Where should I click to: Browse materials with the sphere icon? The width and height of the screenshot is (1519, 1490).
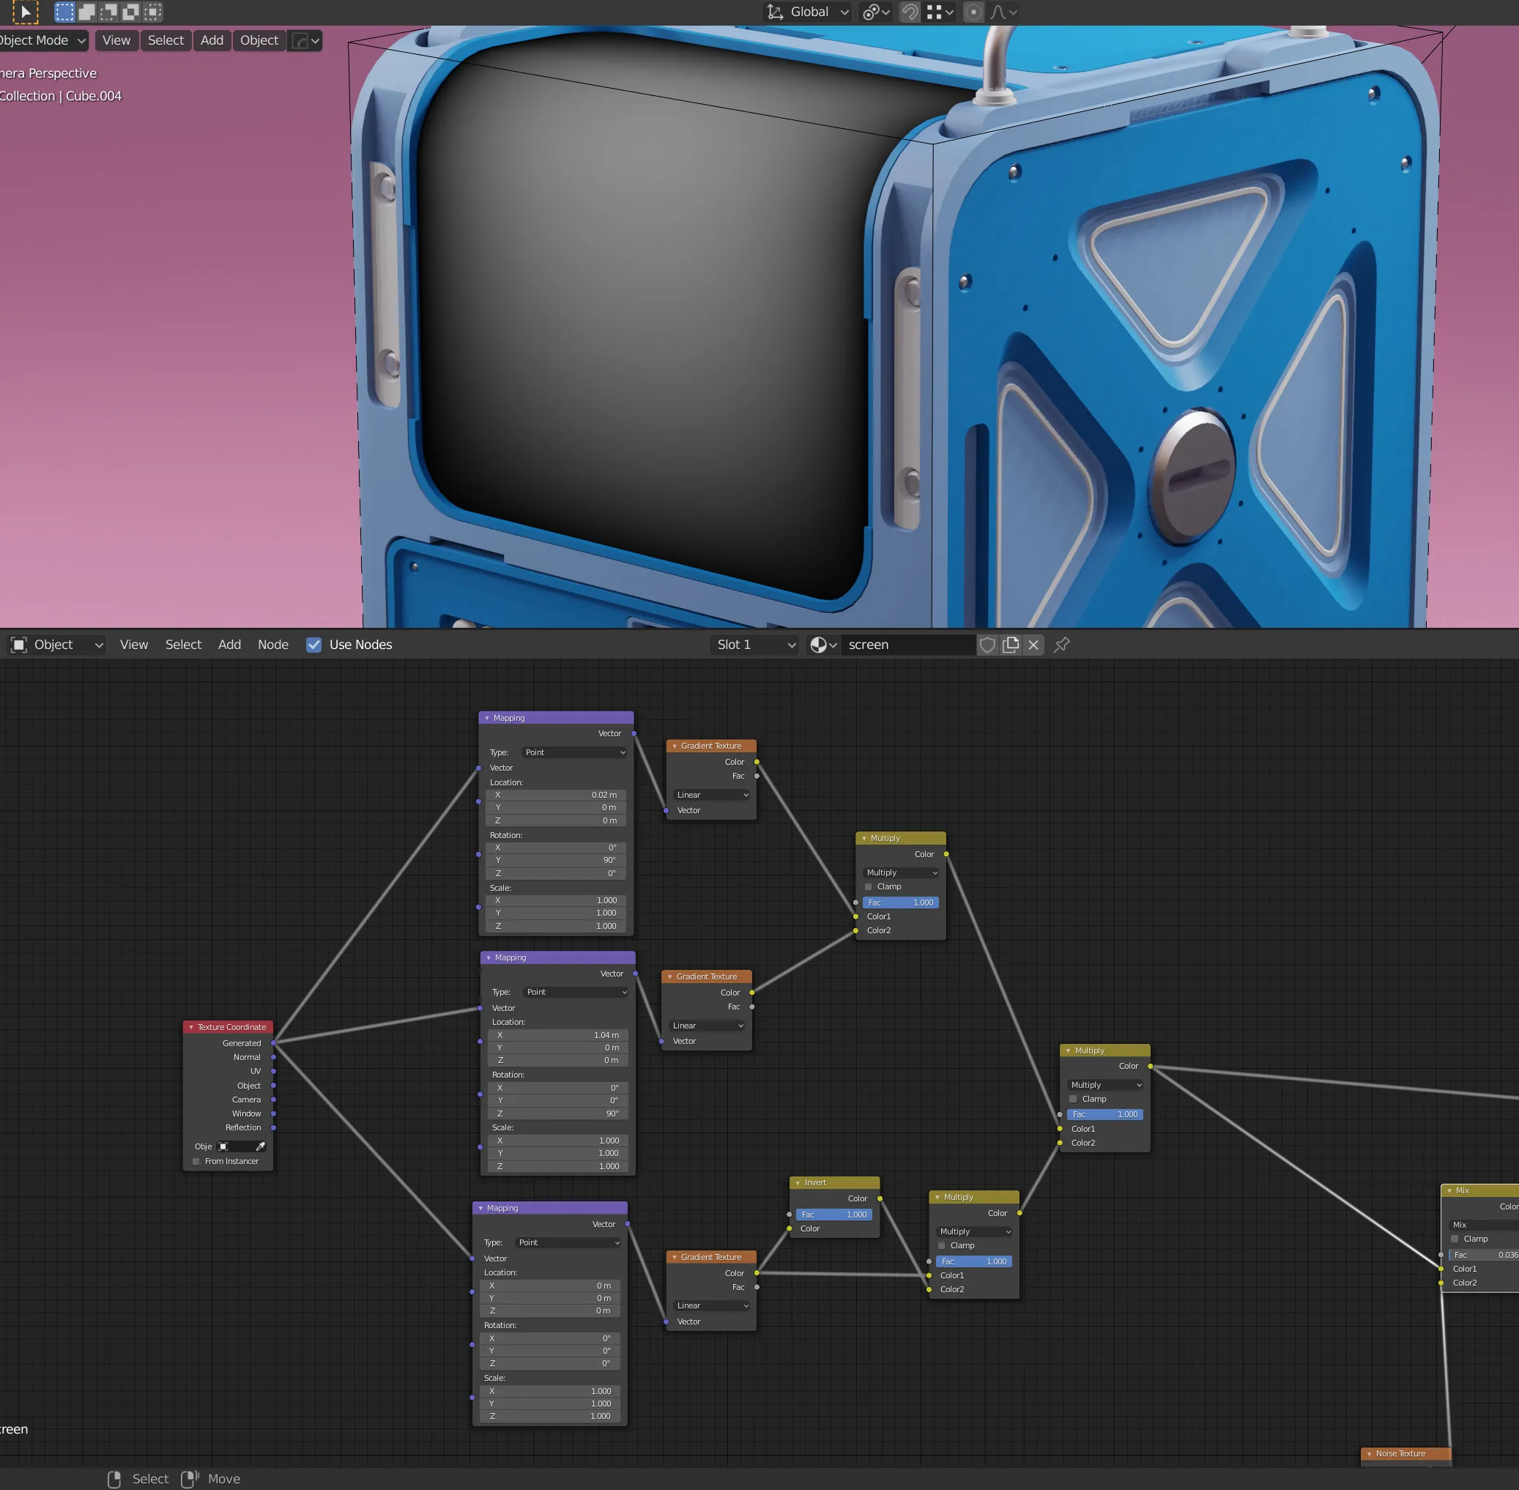pos(822,645)
